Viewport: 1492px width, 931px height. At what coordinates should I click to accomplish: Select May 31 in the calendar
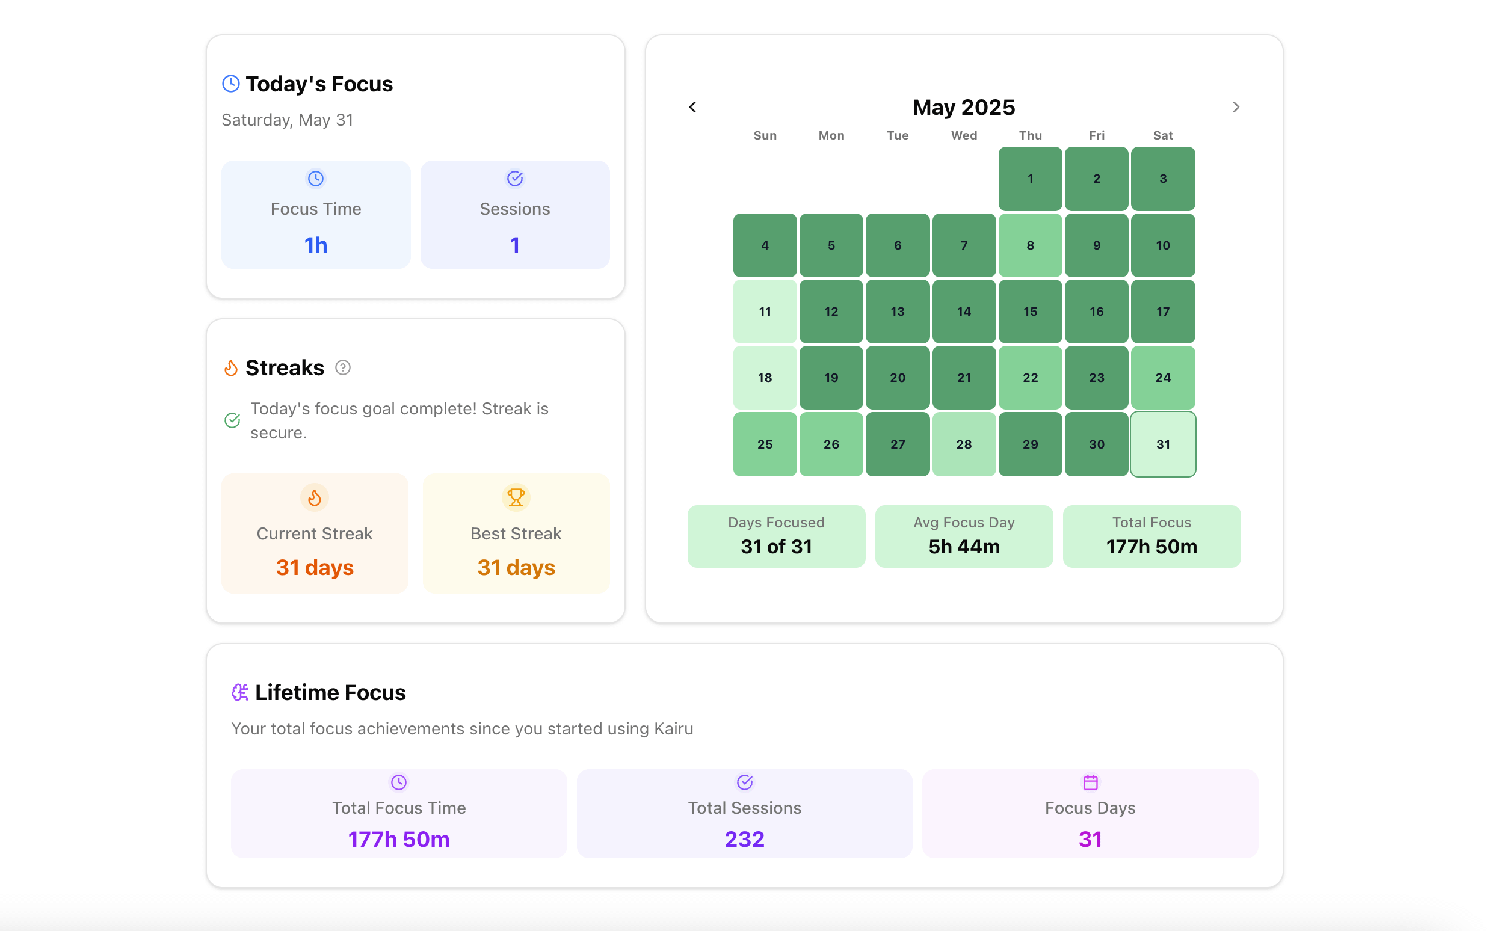pyautogui.click(x=1162, y=444)
